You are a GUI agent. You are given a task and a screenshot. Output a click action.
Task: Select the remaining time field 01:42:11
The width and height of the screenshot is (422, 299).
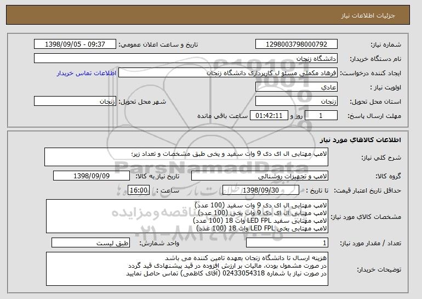click(269, 116)
